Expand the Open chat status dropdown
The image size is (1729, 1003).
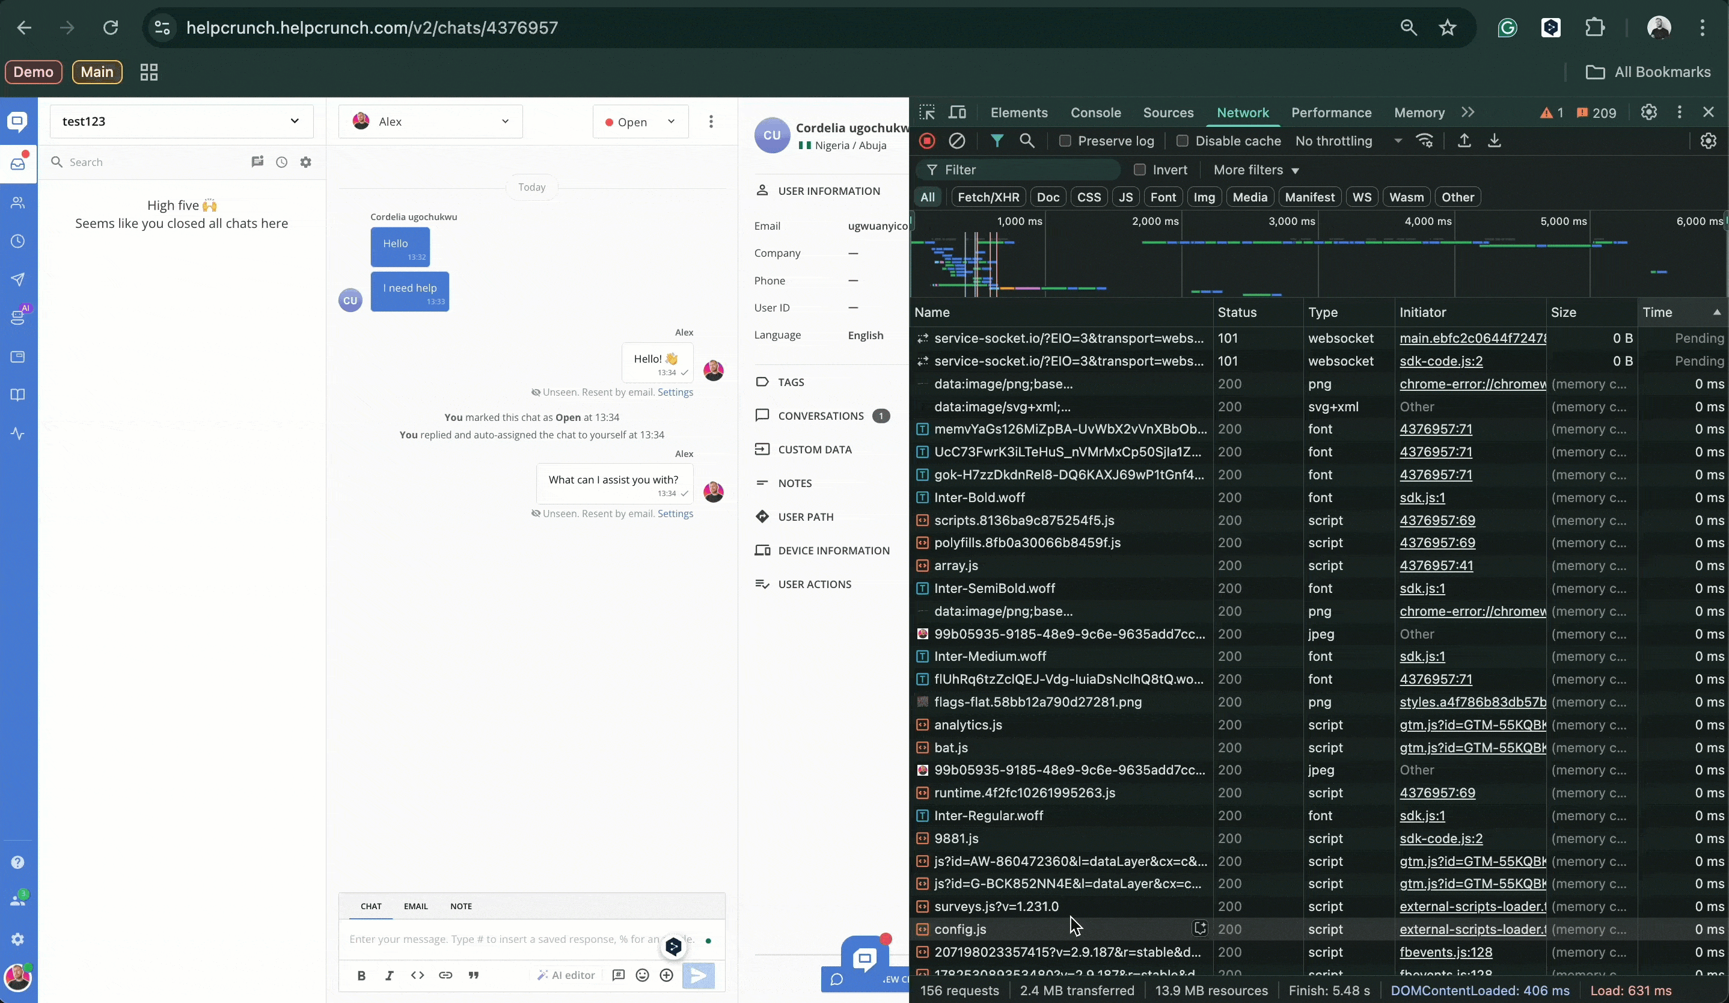640,122
